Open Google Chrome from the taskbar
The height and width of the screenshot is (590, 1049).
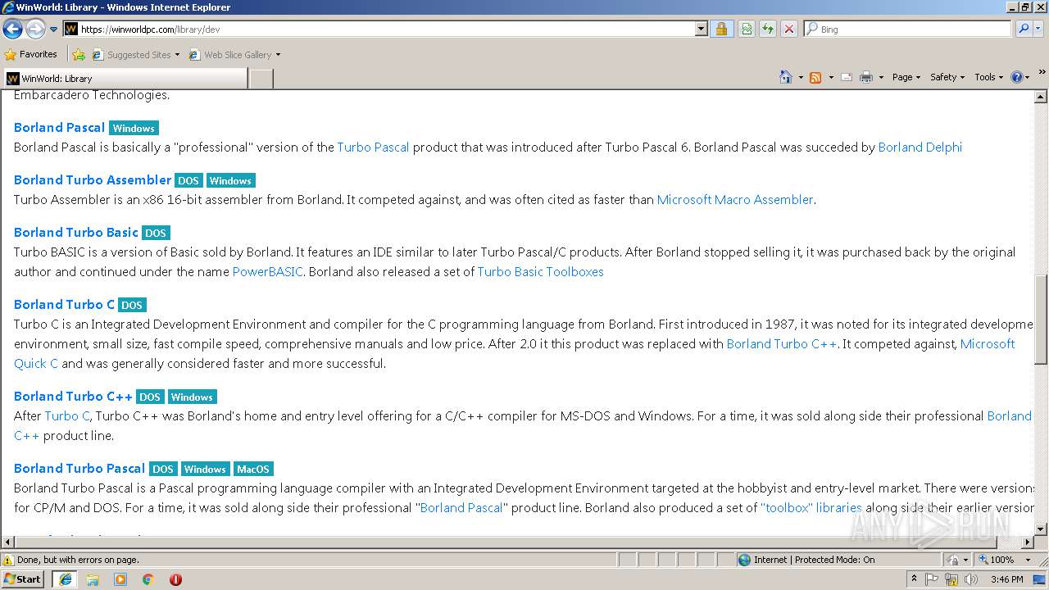[148, 579]
